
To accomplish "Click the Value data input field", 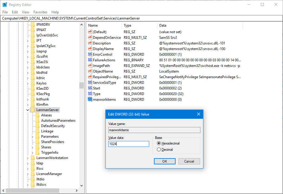I will tap(129, 144).
